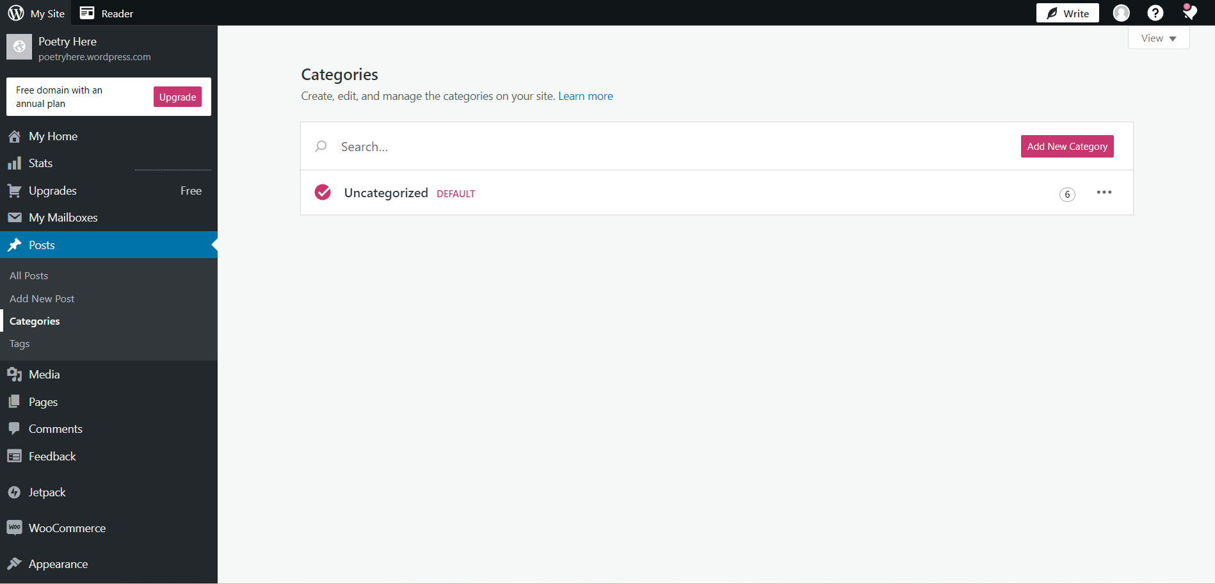The width and height of the screenshot is (1215, 584).
Task: Click the WordPress logo icon
Action: pyautogui.click(x=16, y=13)
